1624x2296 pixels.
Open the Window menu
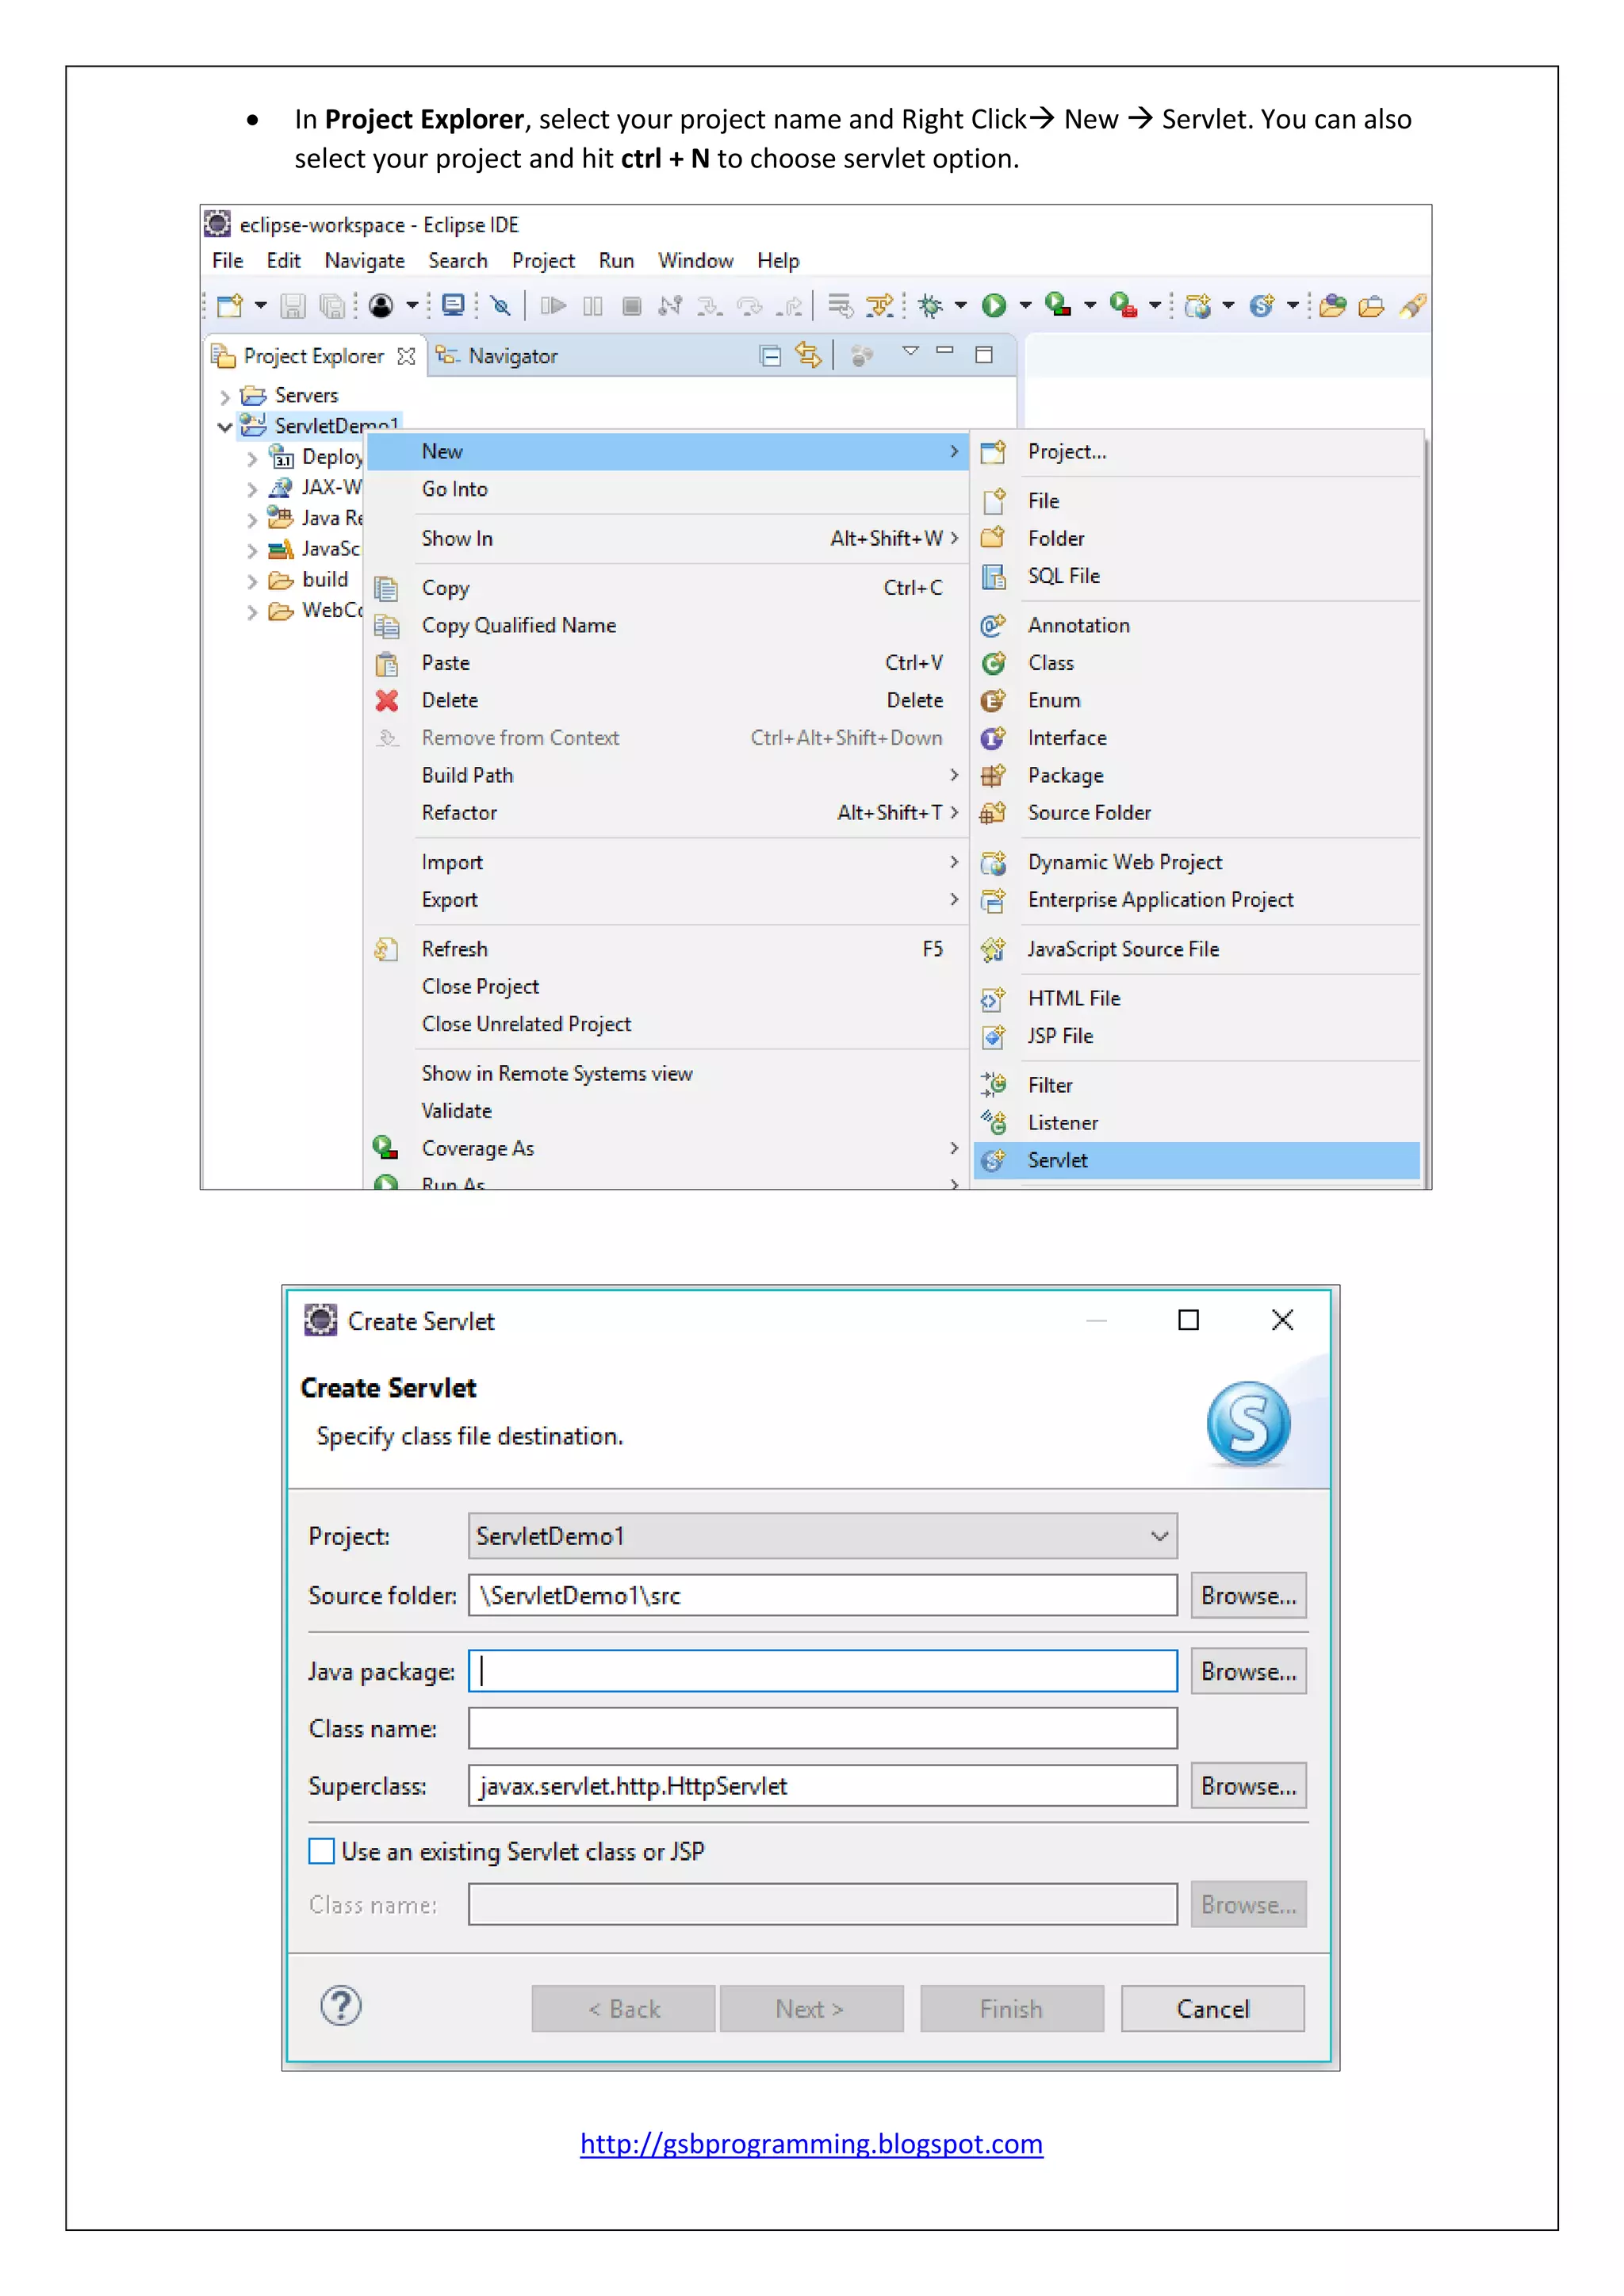coord(695,261)
